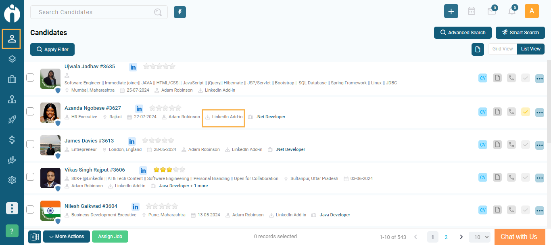Expand the More Actions dropdown
Image resolution: width=551 pixels, height=245 pixels.
pos(67,237)
